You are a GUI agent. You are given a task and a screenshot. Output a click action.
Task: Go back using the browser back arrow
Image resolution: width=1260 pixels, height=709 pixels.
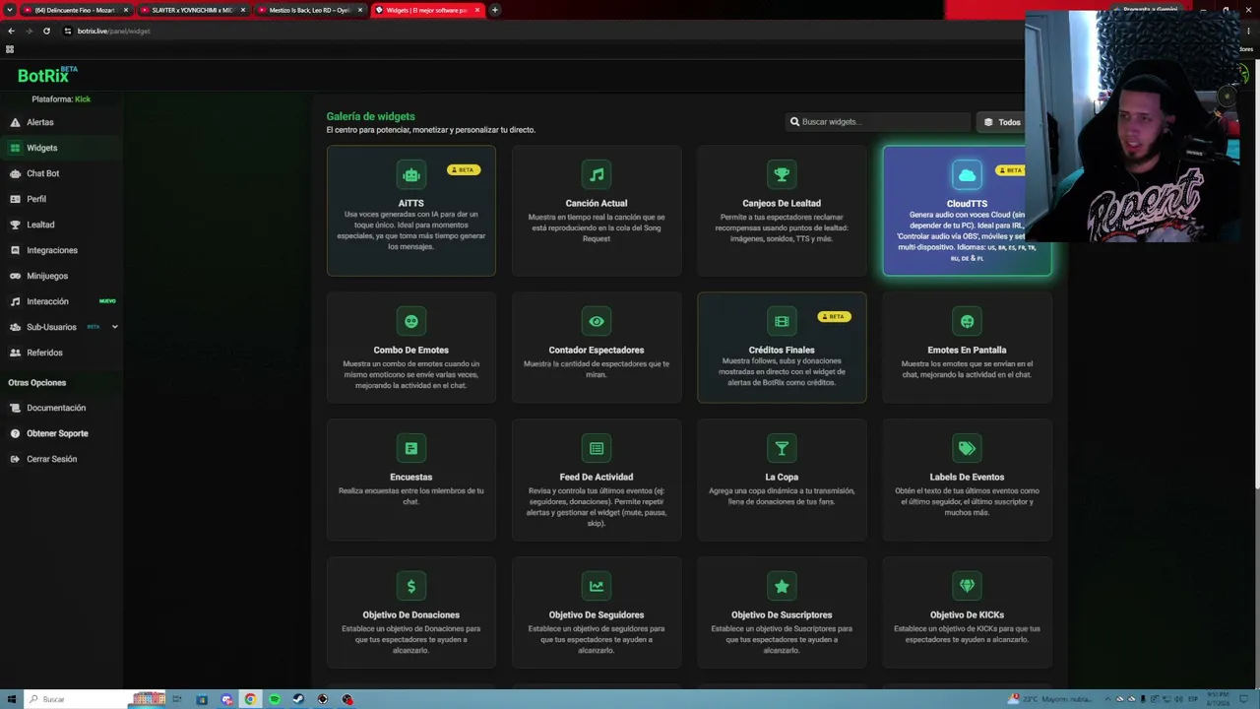11,31
